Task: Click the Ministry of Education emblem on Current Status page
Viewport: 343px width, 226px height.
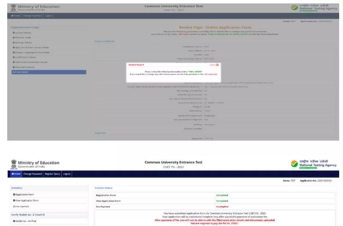Action: pyautogui.click(x=14, y=164)
